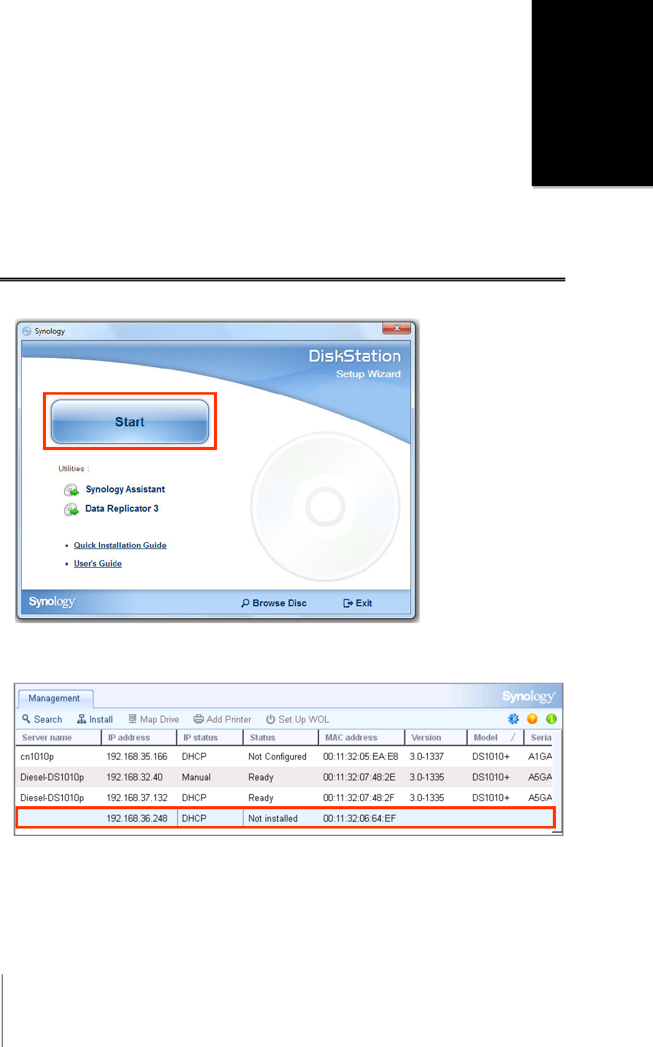
Task: Click MAC address 00:11:32:06:64:EF
Action: [359, 819]
